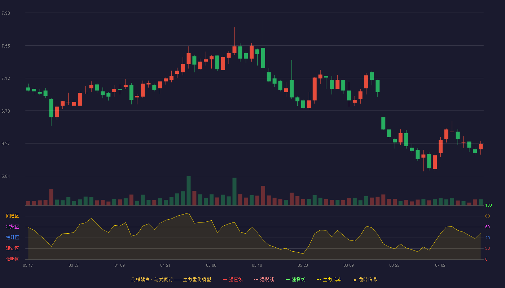Select the 04-21 date label

pyautogui.click(x=165, y=265)
